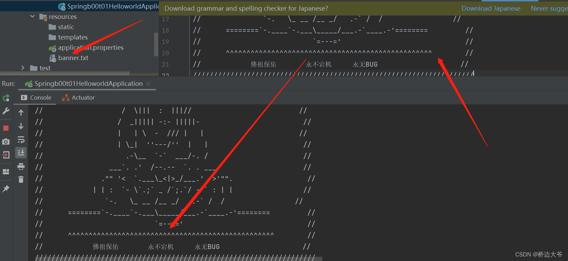Click the Exit application icon
This screenshot has width=568, height=261.
click(x=6, y=155)
